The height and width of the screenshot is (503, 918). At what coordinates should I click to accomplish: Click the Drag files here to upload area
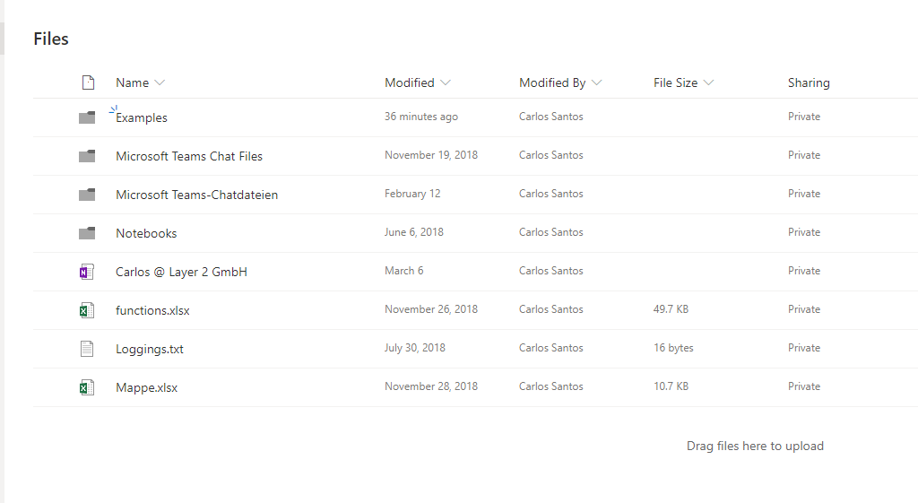coord(755,446)
